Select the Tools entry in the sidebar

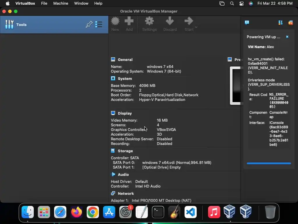pyautogui.click(x=54, y=24)
